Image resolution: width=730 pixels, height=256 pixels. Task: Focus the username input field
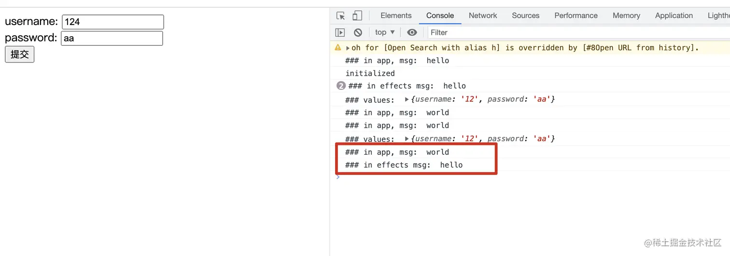tap(113, 22)
